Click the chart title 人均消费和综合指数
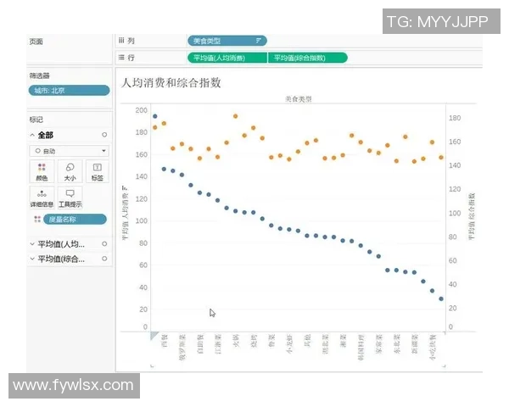Viewport: 509px width, 407px height. pyautogui.click(x=171, y=83)
